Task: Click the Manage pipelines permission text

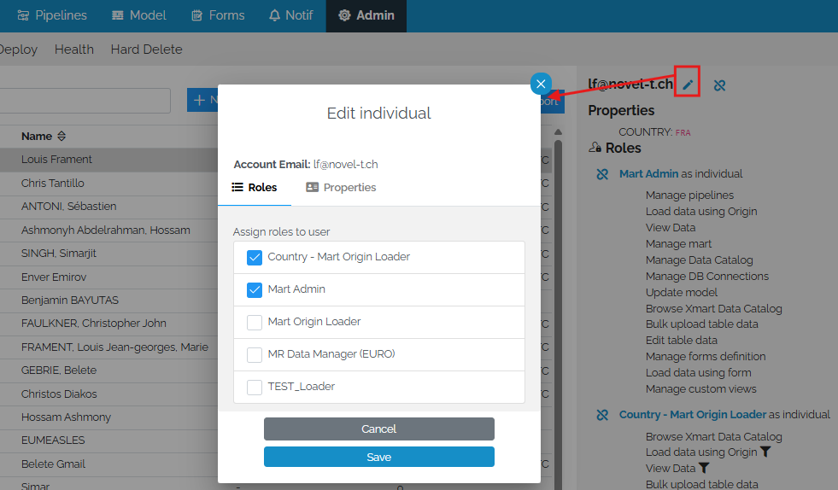Action: 689,195
